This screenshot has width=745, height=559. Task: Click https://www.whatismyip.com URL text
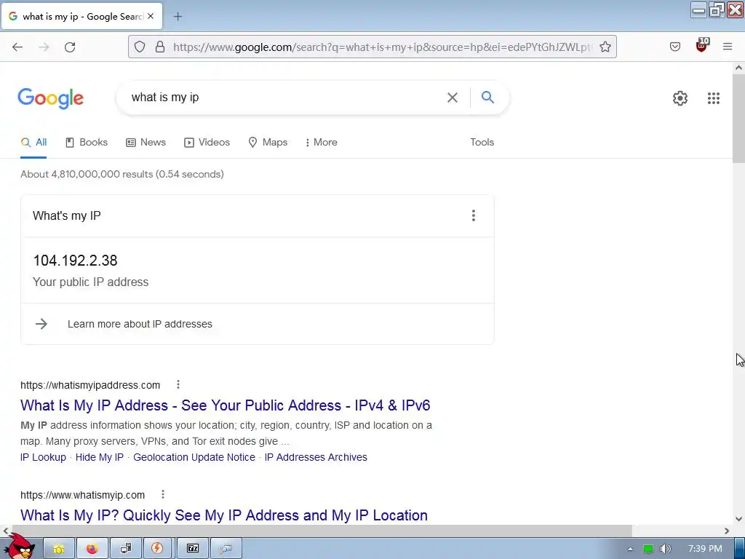pyautogui.click(x=83, y=495)
